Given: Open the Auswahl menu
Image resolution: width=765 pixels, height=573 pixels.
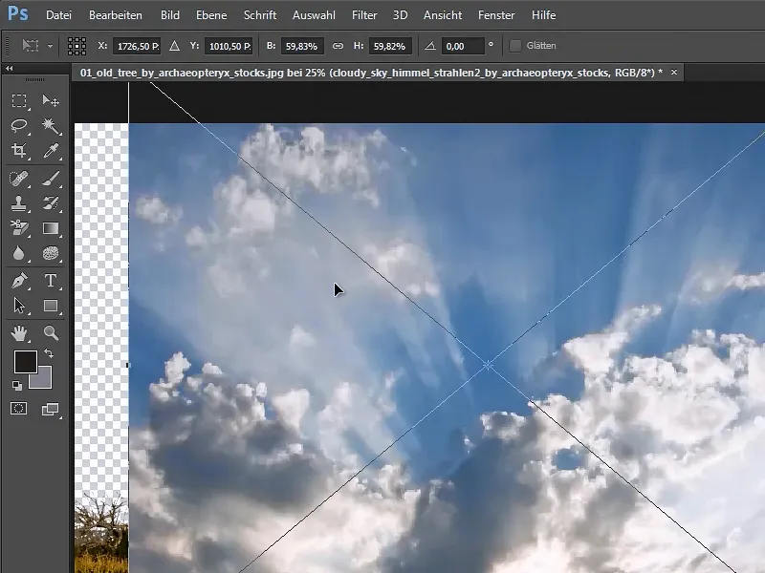Looking at the screenshot, I should coord(314,15).
